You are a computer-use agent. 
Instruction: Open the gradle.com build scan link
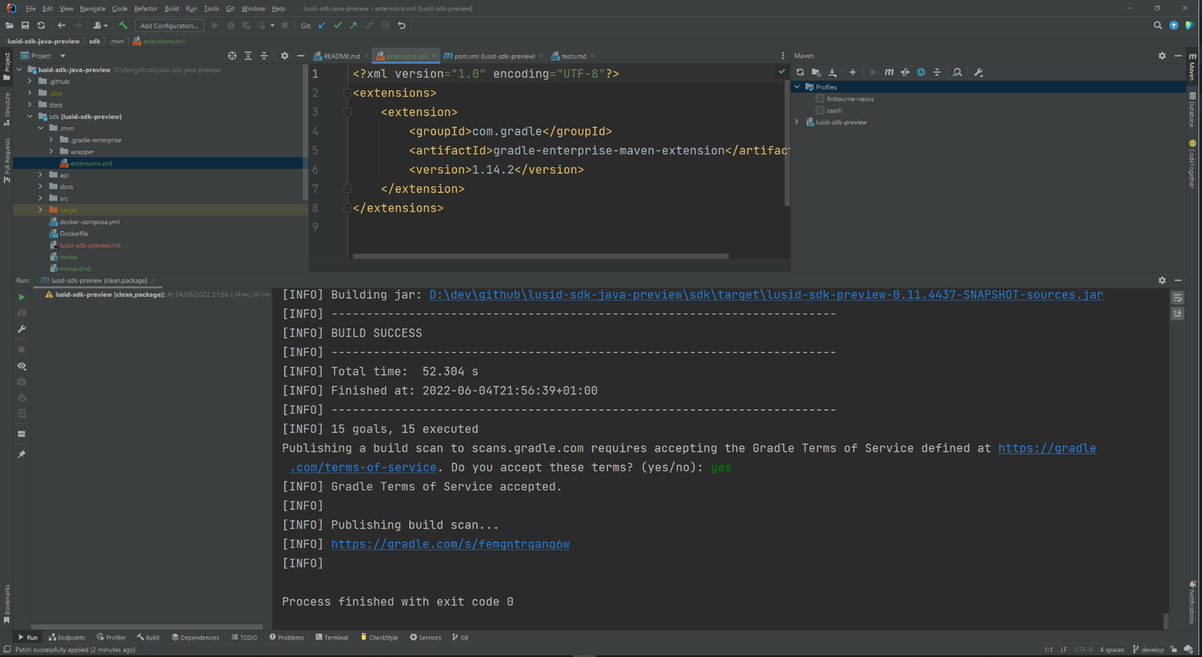point(450,544)
